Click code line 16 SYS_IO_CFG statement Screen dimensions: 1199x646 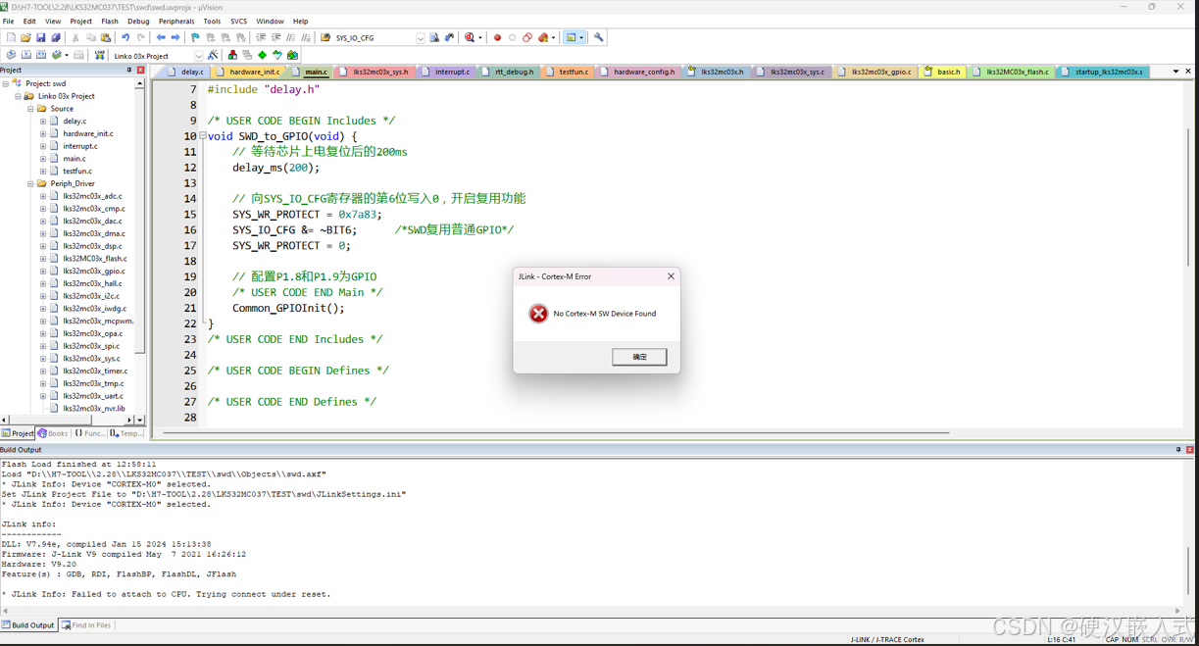click(295, 230)
